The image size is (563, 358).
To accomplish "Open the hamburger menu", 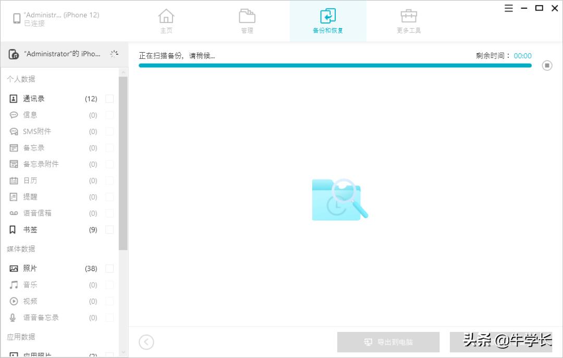I will 508,8.
